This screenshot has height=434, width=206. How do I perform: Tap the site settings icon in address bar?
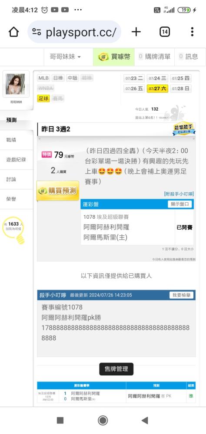37,32
